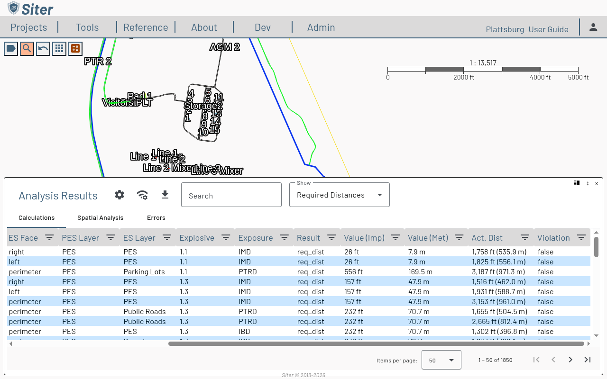Open the calculator map tool

pyautogui.click(x=75, y=48)
